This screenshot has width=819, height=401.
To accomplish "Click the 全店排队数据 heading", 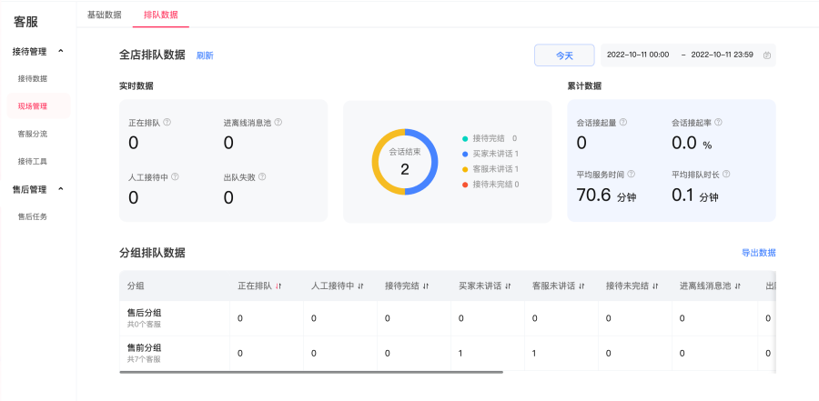I will (152, 55).
